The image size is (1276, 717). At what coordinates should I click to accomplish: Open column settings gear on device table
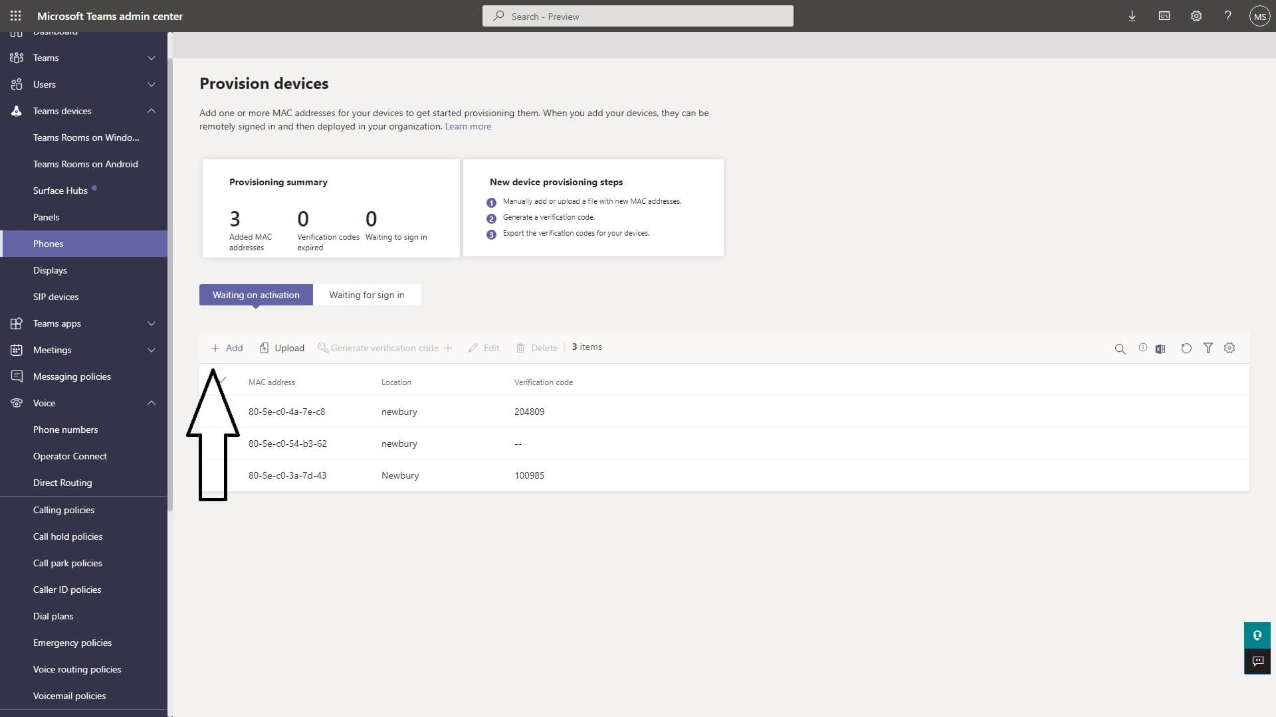pyautogui.click(x=1229, y=348)
